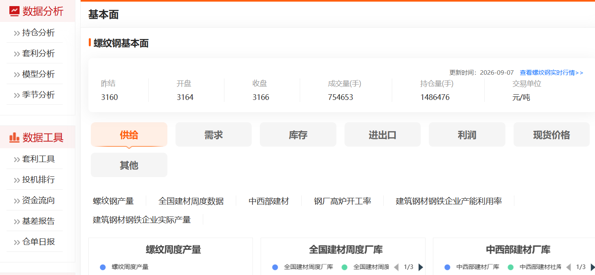Image resolution: width=595 pixels, height=275 pixels.
Task: Click the 交易单位 value 元/吨
Action: pos(521,97)
